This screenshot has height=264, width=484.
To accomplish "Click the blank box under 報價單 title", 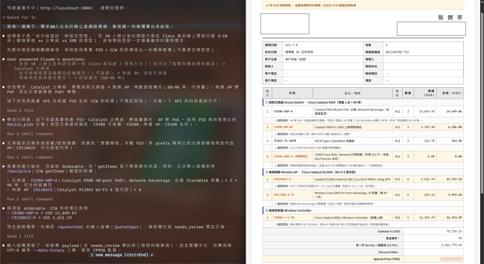I will [x=431, y=29].
